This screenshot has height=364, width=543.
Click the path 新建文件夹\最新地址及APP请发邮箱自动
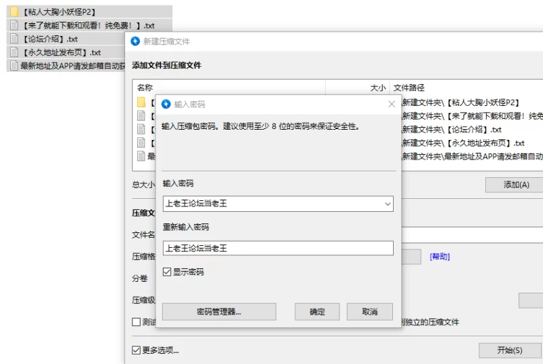[472, 157]
